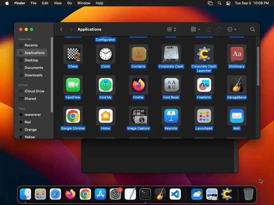Screen dimensions: 274x205
Task: Open Control Center in menu bar
Action: (228, 3)
